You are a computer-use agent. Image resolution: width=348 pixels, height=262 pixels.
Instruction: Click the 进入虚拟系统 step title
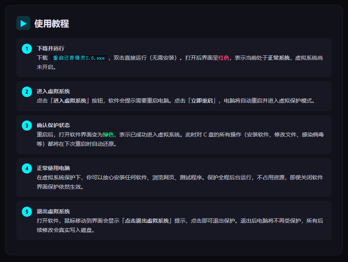point(53,91)
